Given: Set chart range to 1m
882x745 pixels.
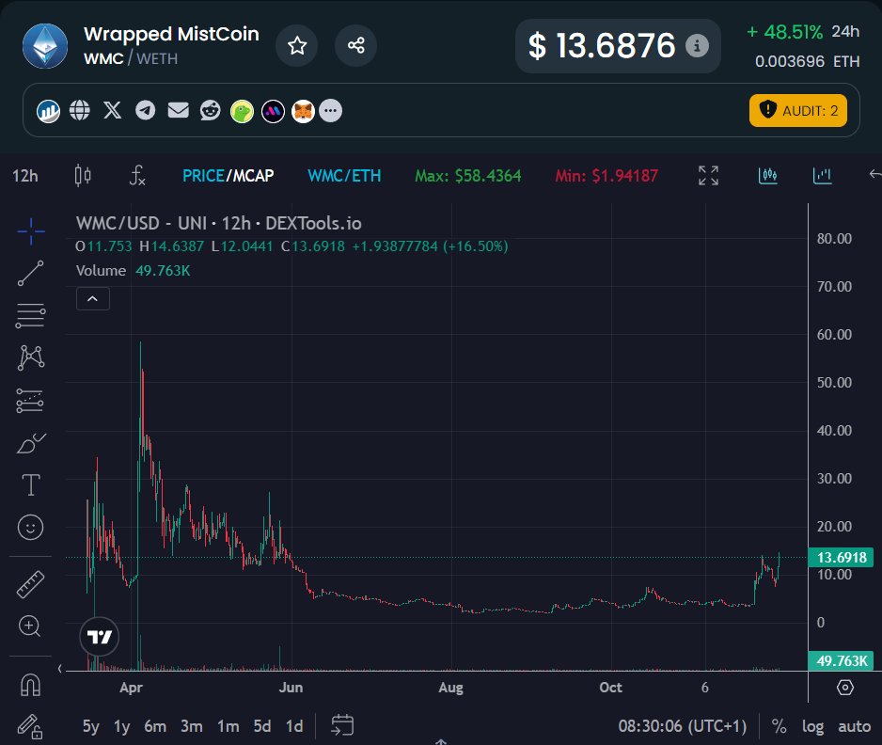Looking at the screenshot, I should [x=228, y=726].
